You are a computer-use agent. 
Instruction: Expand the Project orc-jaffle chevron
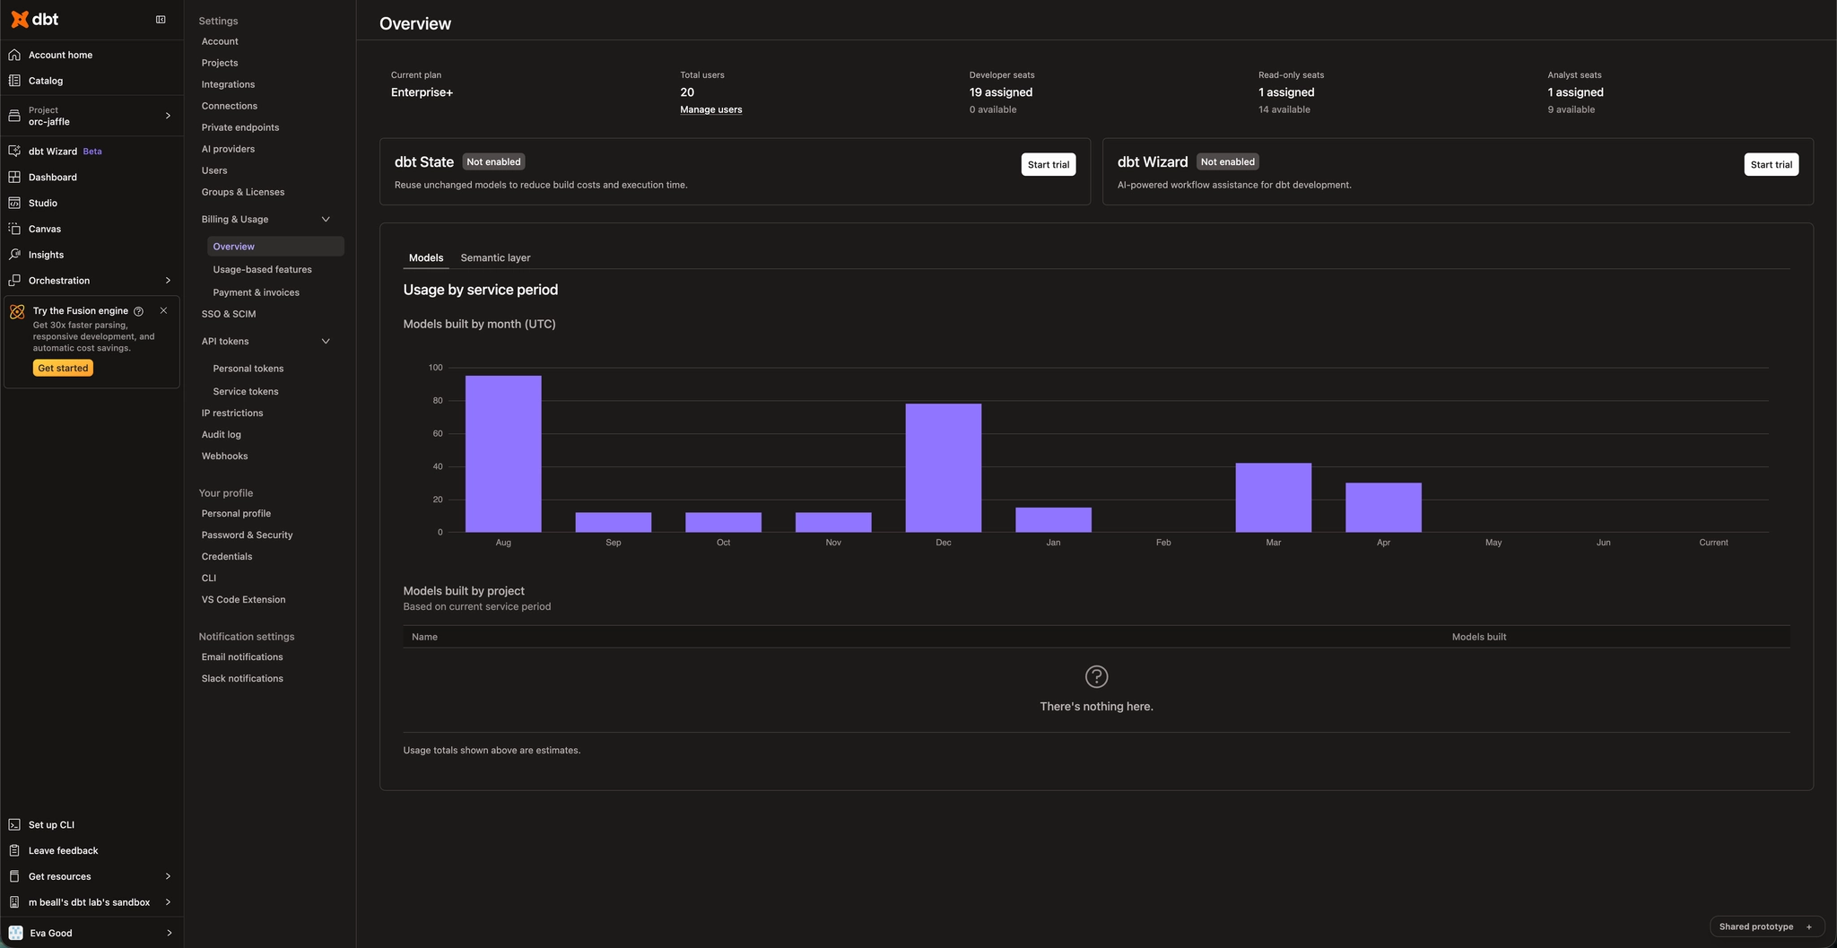click(168, 116)
